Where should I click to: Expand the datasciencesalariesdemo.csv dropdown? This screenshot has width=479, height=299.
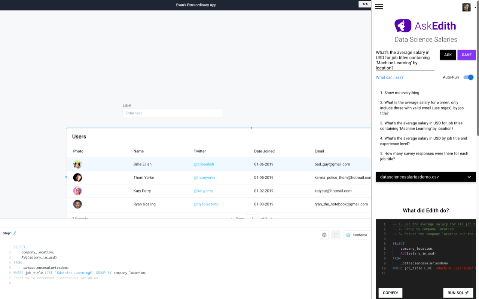(x=426, y=177)
